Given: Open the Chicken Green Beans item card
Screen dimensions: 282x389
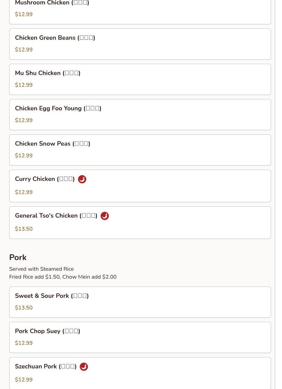Looking at the screenshot, I should point(140,44).
